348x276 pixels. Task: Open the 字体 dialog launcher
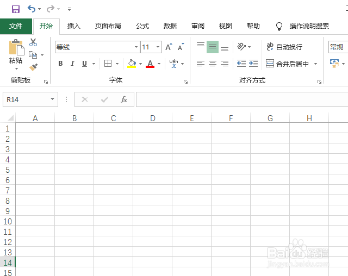click(185, 82)
